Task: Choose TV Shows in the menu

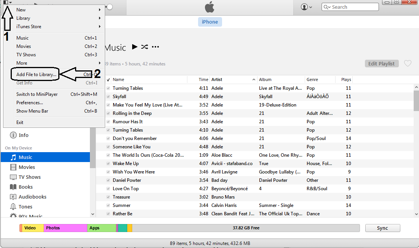Action: click(x=59, y=54)
